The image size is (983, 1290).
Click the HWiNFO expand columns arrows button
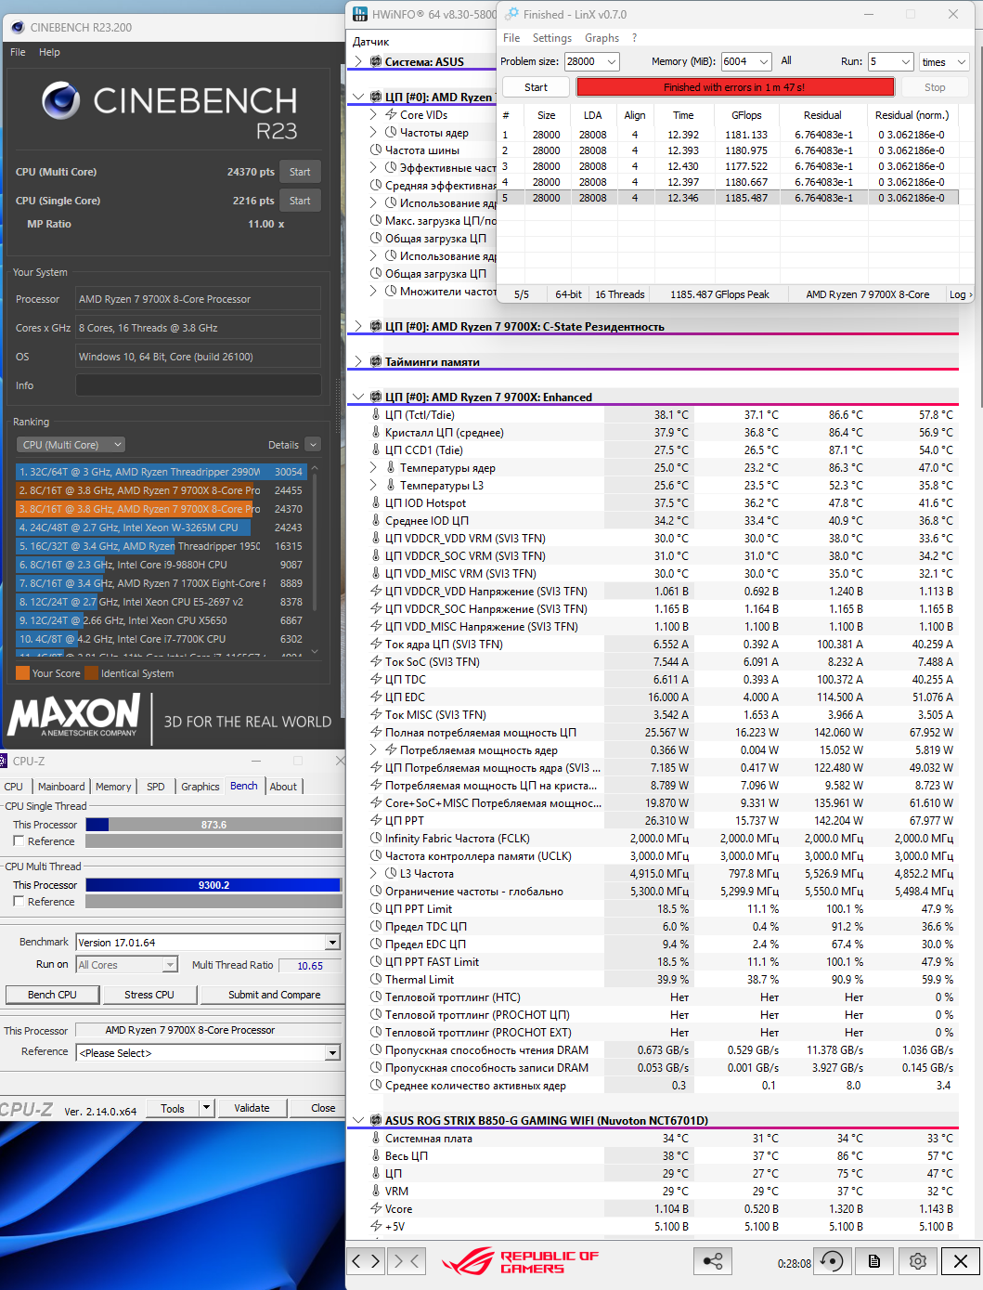[x=366, y=1261]
